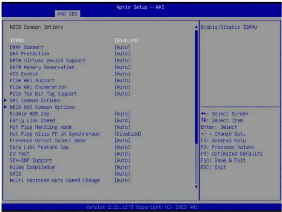Select Early Link Speed option
This screenshot has height=212, width=282.
tap(32, 120)
